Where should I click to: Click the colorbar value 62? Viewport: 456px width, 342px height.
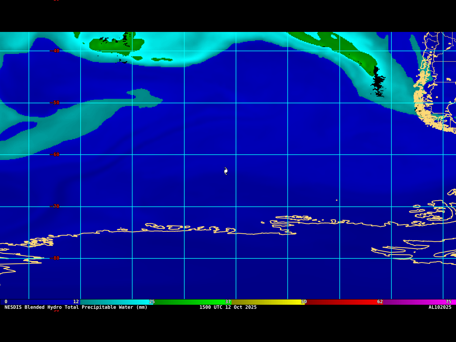[380, 302]
